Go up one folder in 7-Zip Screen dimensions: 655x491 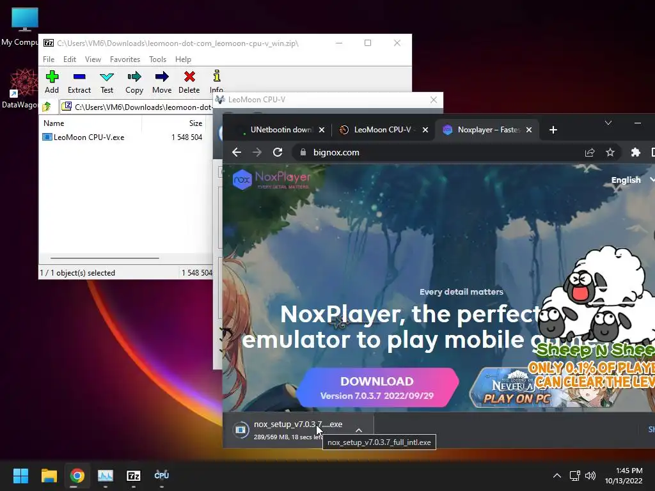coord(47,107)
